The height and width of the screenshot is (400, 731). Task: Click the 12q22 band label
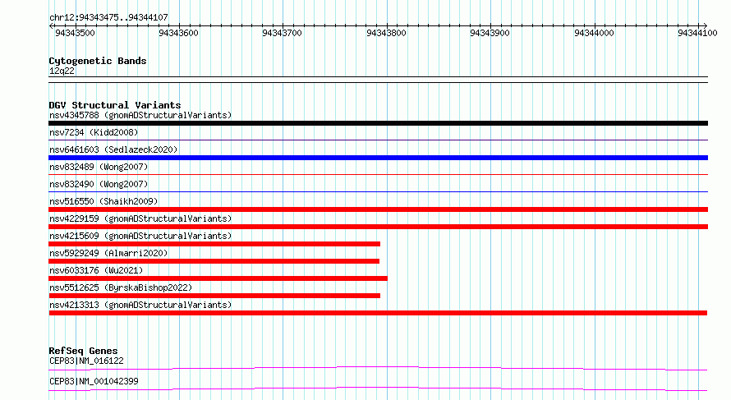pos(62,71)
